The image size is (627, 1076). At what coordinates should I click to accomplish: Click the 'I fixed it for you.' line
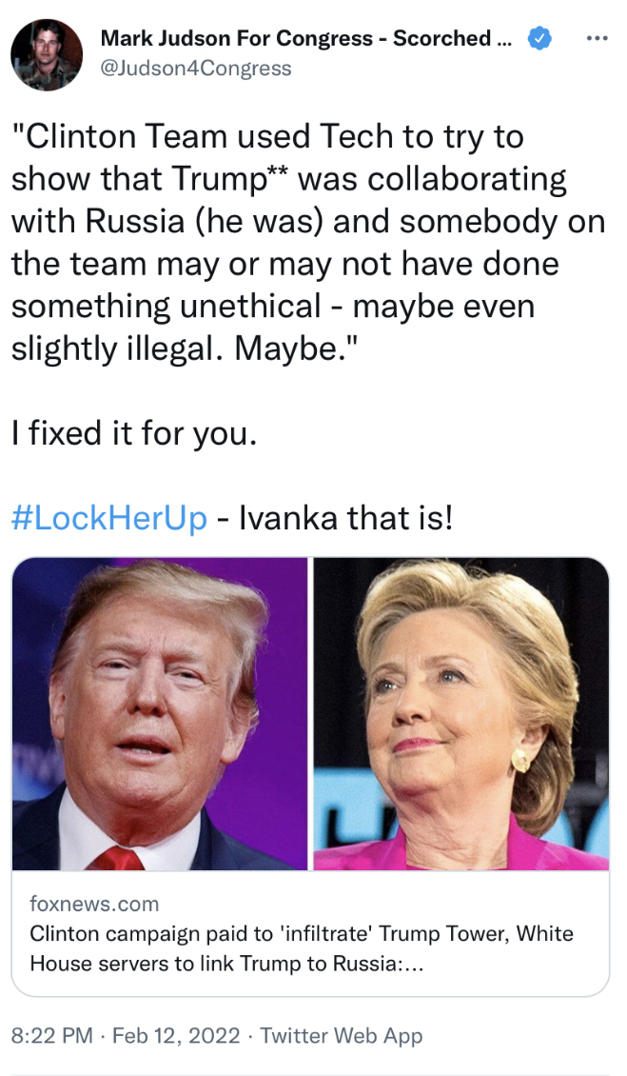134,433
